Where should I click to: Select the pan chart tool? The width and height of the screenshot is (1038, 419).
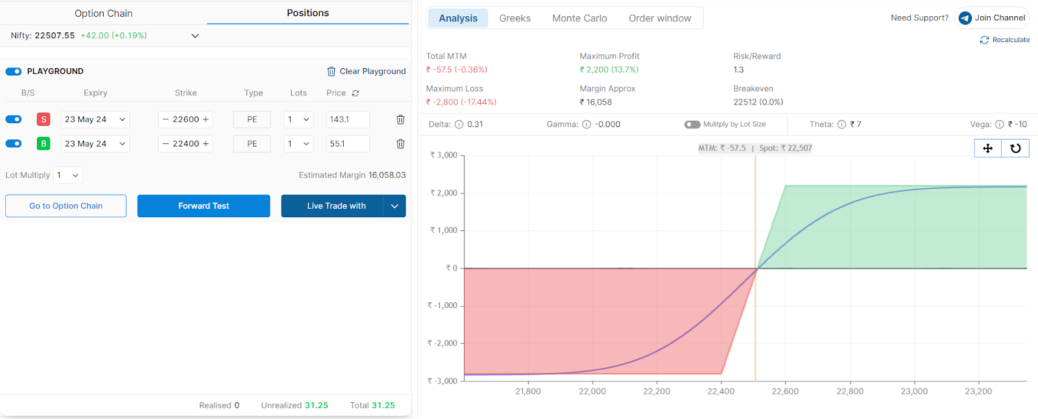[x=988, y=149]
